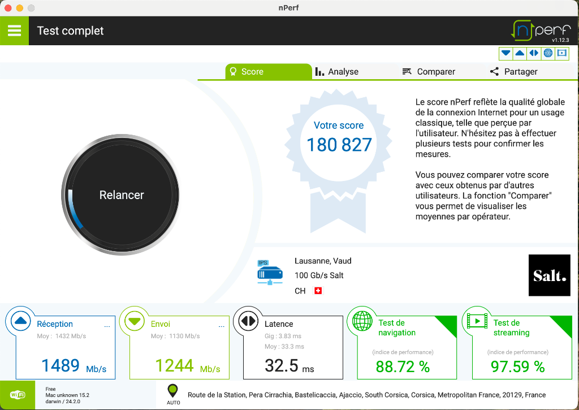
Task: Click the Moy : 33.3 ms text
Action: tap(284, 347)
